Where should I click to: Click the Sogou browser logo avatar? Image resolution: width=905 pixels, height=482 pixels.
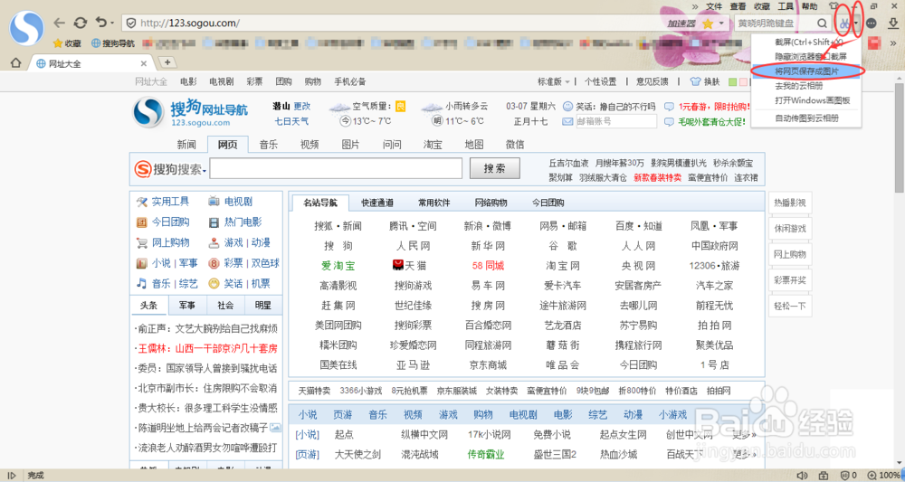(27, 27)
